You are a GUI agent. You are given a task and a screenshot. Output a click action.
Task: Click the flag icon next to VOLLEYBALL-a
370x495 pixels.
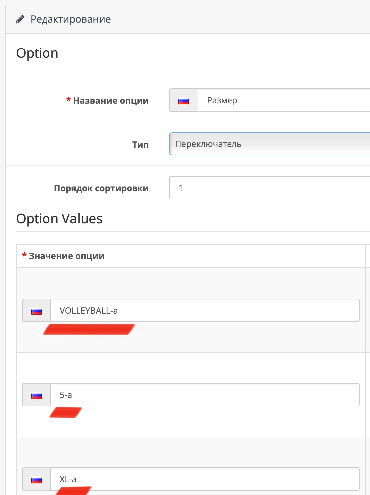coord(37,311)
